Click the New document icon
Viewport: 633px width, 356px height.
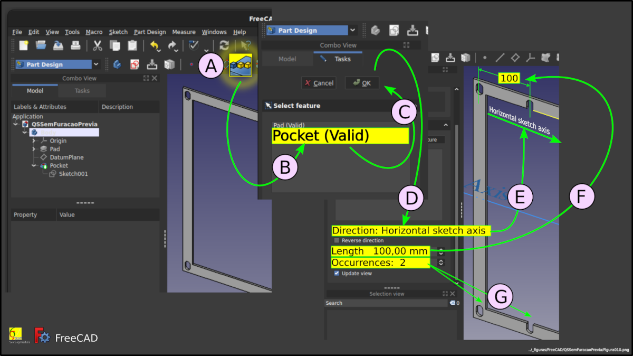coord(23,46)
